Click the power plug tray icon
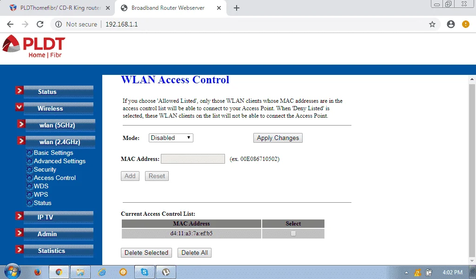476x279 pixels. point(429,272)
